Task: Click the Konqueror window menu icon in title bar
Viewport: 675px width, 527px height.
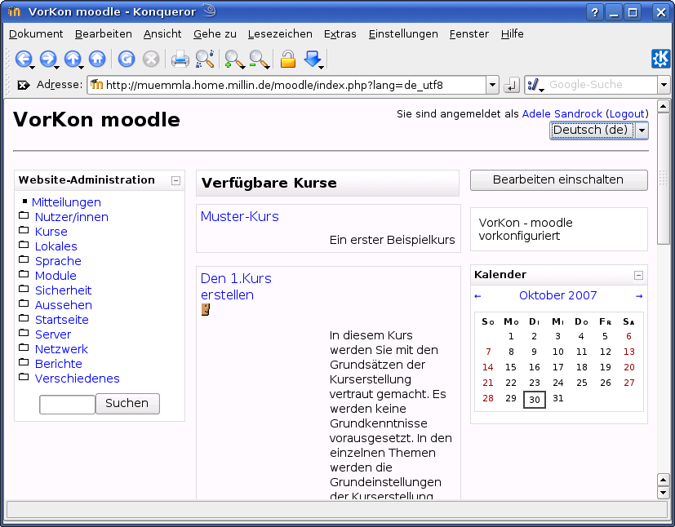Action: click(14, 11)
